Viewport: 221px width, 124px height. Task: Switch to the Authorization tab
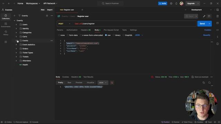pos(72,30)
